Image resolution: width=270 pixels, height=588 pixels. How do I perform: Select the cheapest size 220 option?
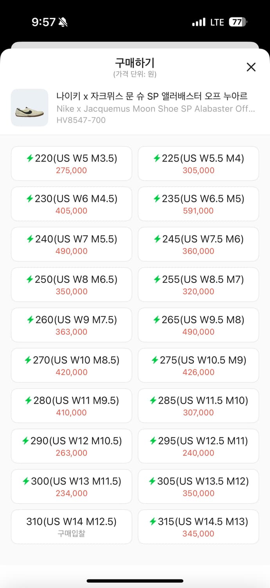click(72, 163)
